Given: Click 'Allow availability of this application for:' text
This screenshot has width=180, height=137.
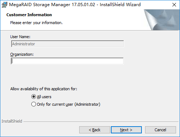Looking at the screenshot, I should [x=44, y=89].
